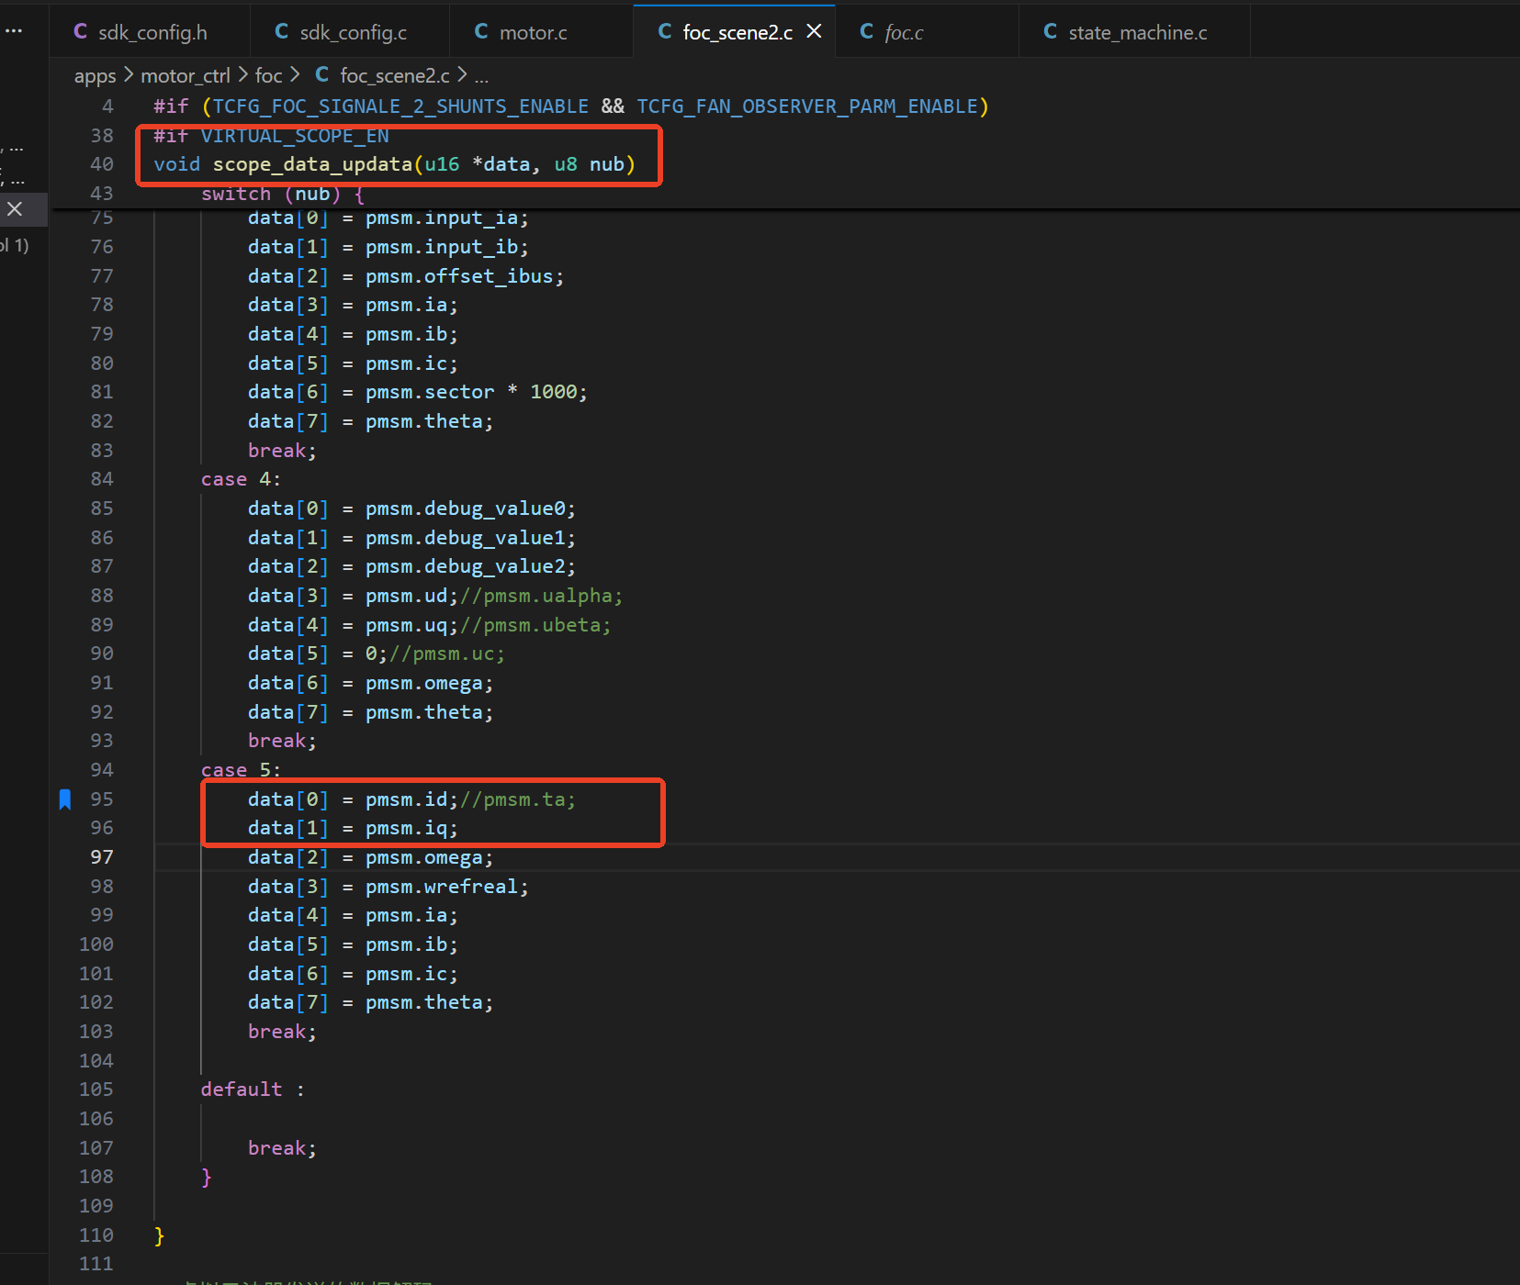The height and width of the screenshot is (1285, 1520).
Task: Click the C file icon on sdk_config.h tab
Action: point(81,32)
